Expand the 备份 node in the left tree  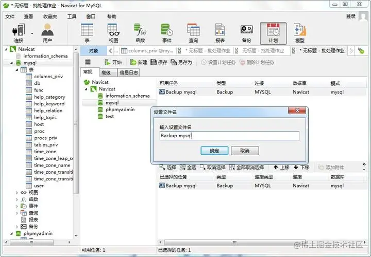click(x=17, y=227)
